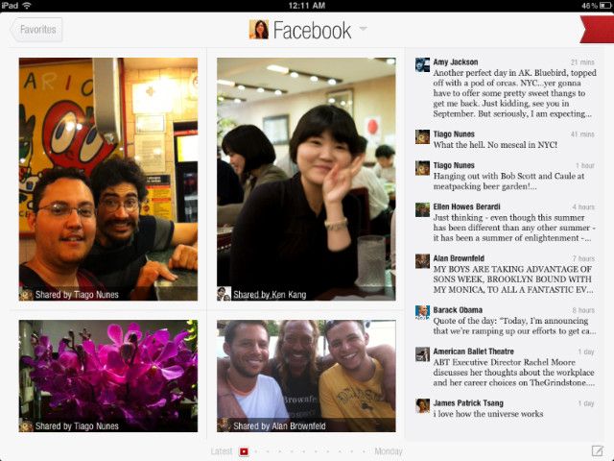
Task: Open American Ballet Theatre name link
Action: [x=473, y=352]
